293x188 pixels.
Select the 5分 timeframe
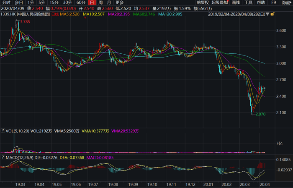click(41, 3)
